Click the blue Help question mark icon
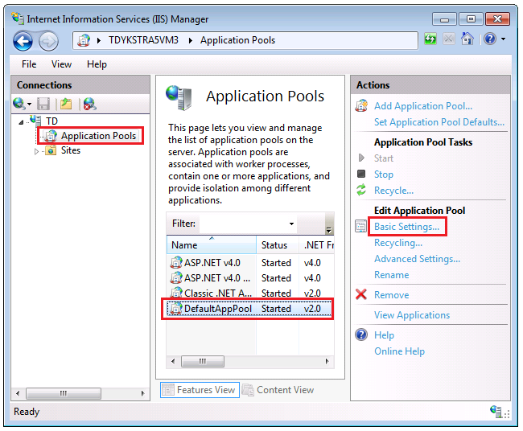523x431 pixels. (489, 39)
